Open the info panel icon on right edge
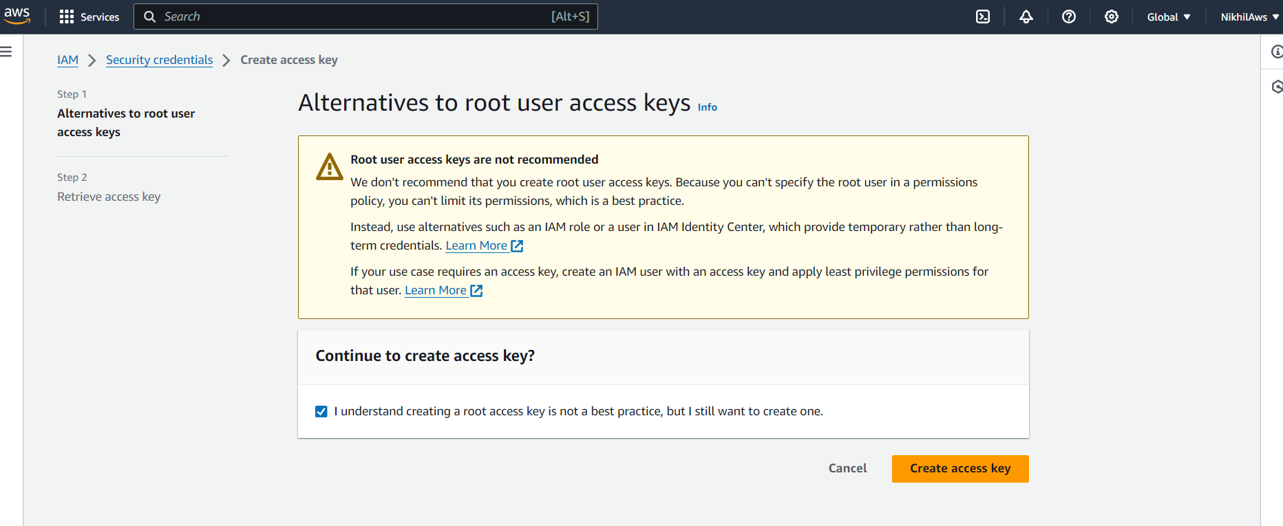 tap(1276, 52)
